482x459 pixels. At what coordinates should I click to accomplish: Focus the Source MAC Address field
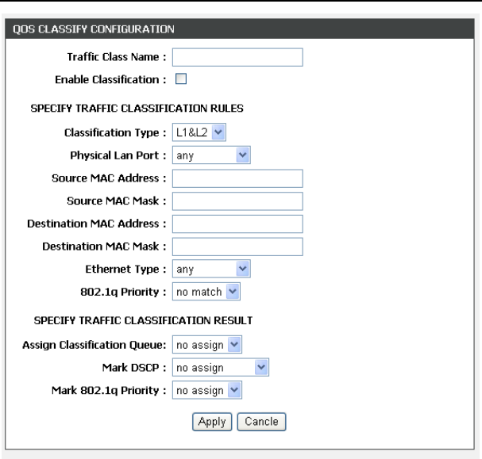click(237, 178)
